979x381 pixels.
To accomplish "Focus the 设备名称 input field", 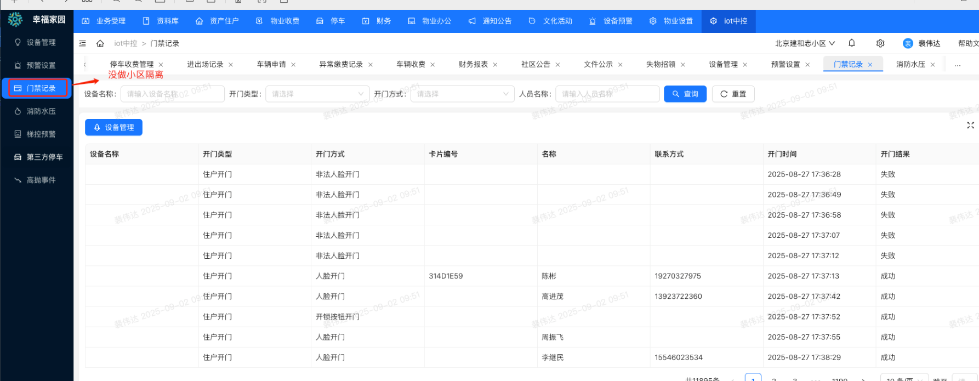I will (x=172, y=94).
